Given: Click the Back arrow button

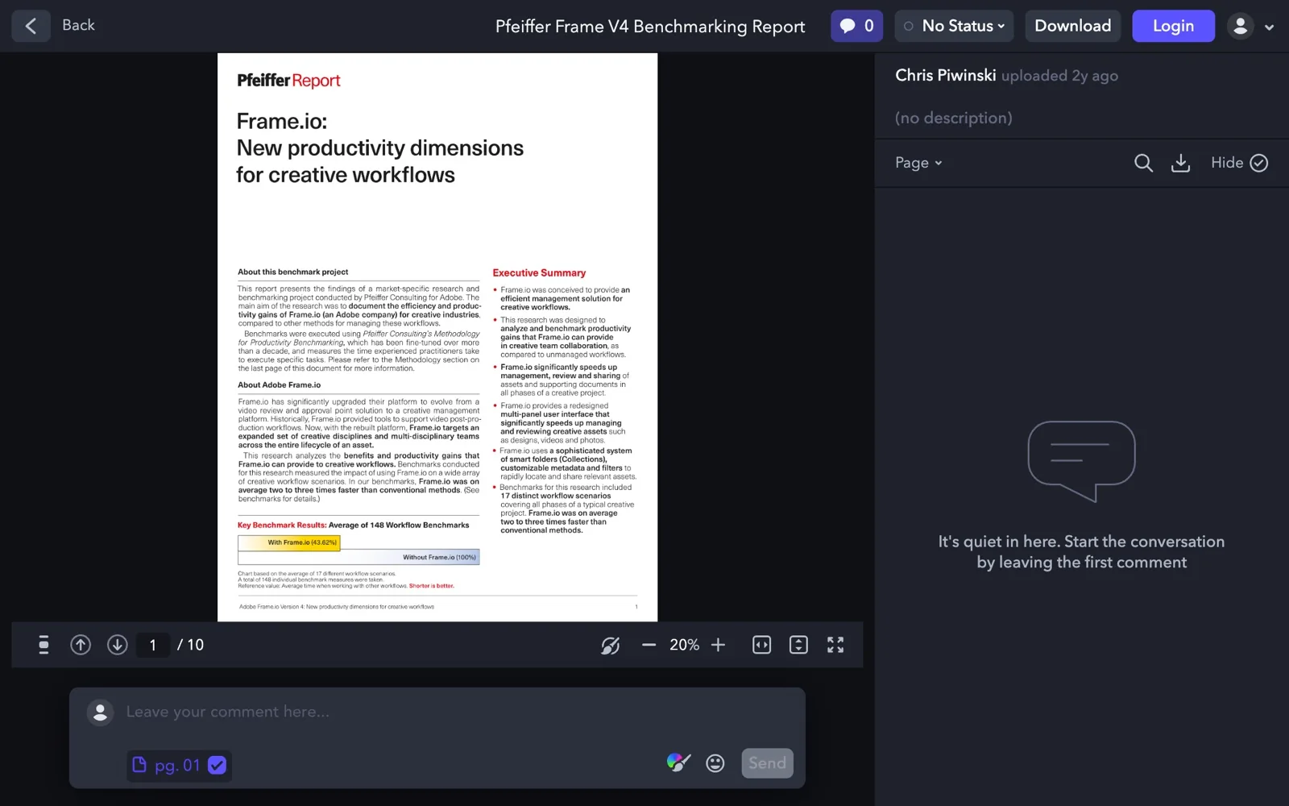Looking at the screenshot, I should point(31,26).
